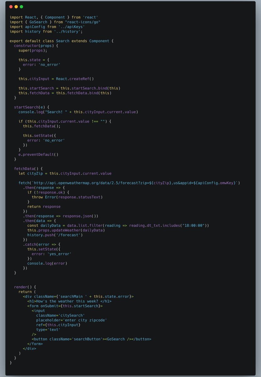Image resolution: width=261 pixels, height=377 pixels.
Task: Click the 'let cityZip' declaration line
Action: click(65, 173)
